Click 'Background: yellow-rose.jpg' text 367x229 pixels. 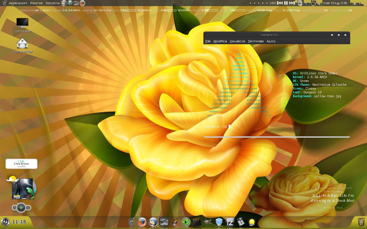(317, 96)
